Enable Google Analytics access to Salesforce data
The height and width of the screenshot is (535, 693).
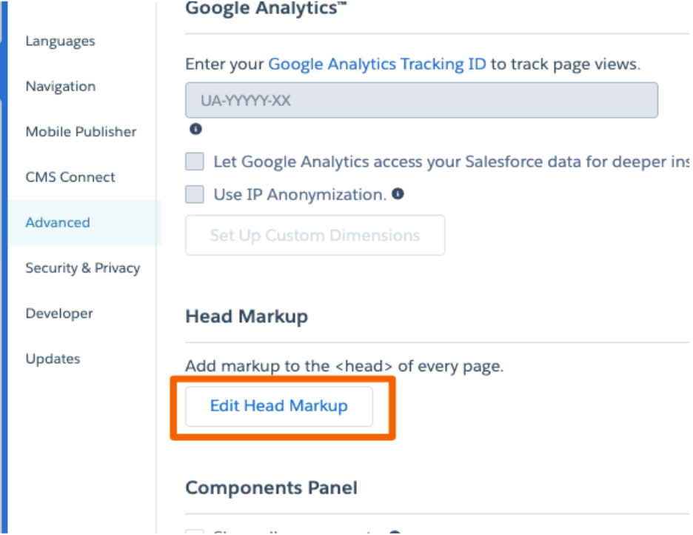coord(195,162)
